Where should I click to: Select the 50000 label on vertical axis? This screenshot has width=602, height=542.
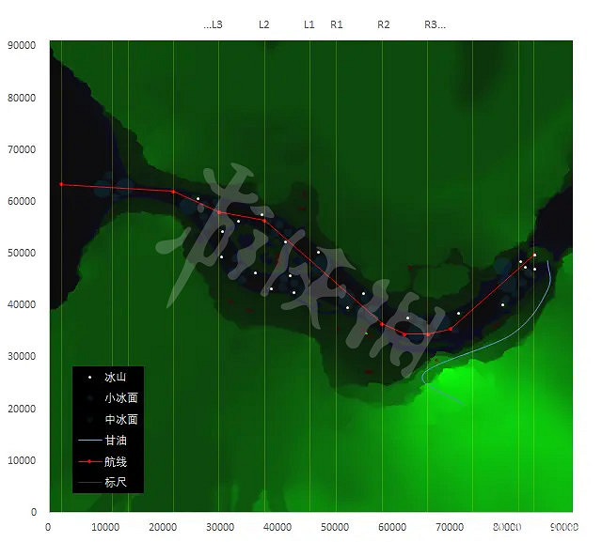[x=22, y=254]
